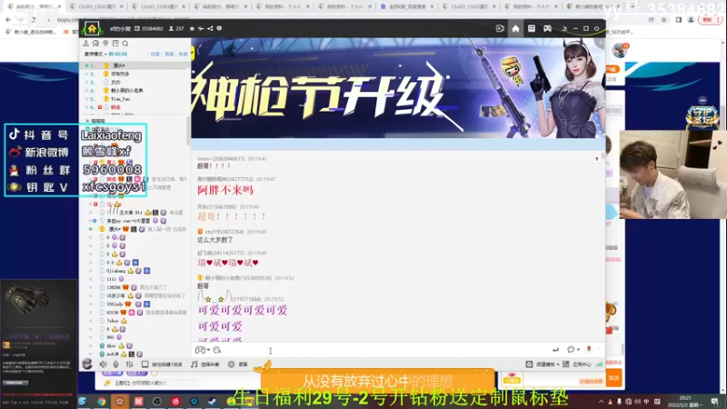
Task: Click the signal strength bars icon
Action: pos(599,364)
